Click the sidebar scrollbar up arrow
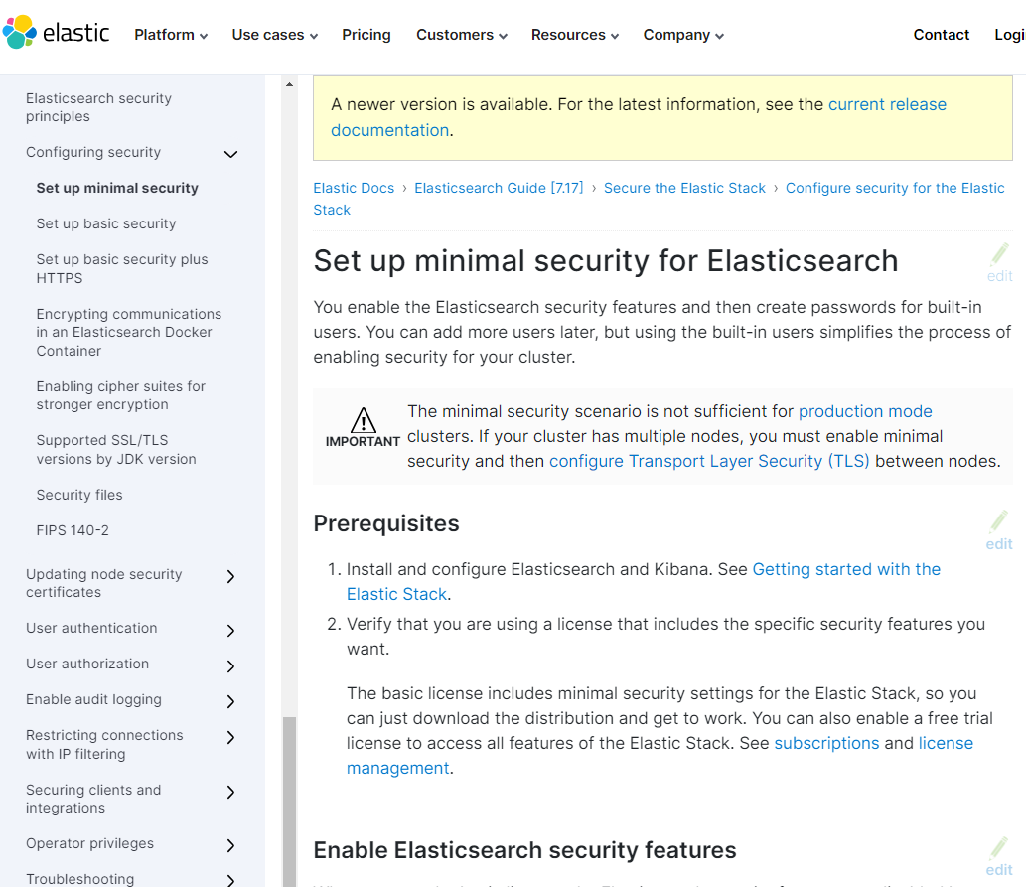Viewport: 1026px width, 887px height. click(289, 84)
